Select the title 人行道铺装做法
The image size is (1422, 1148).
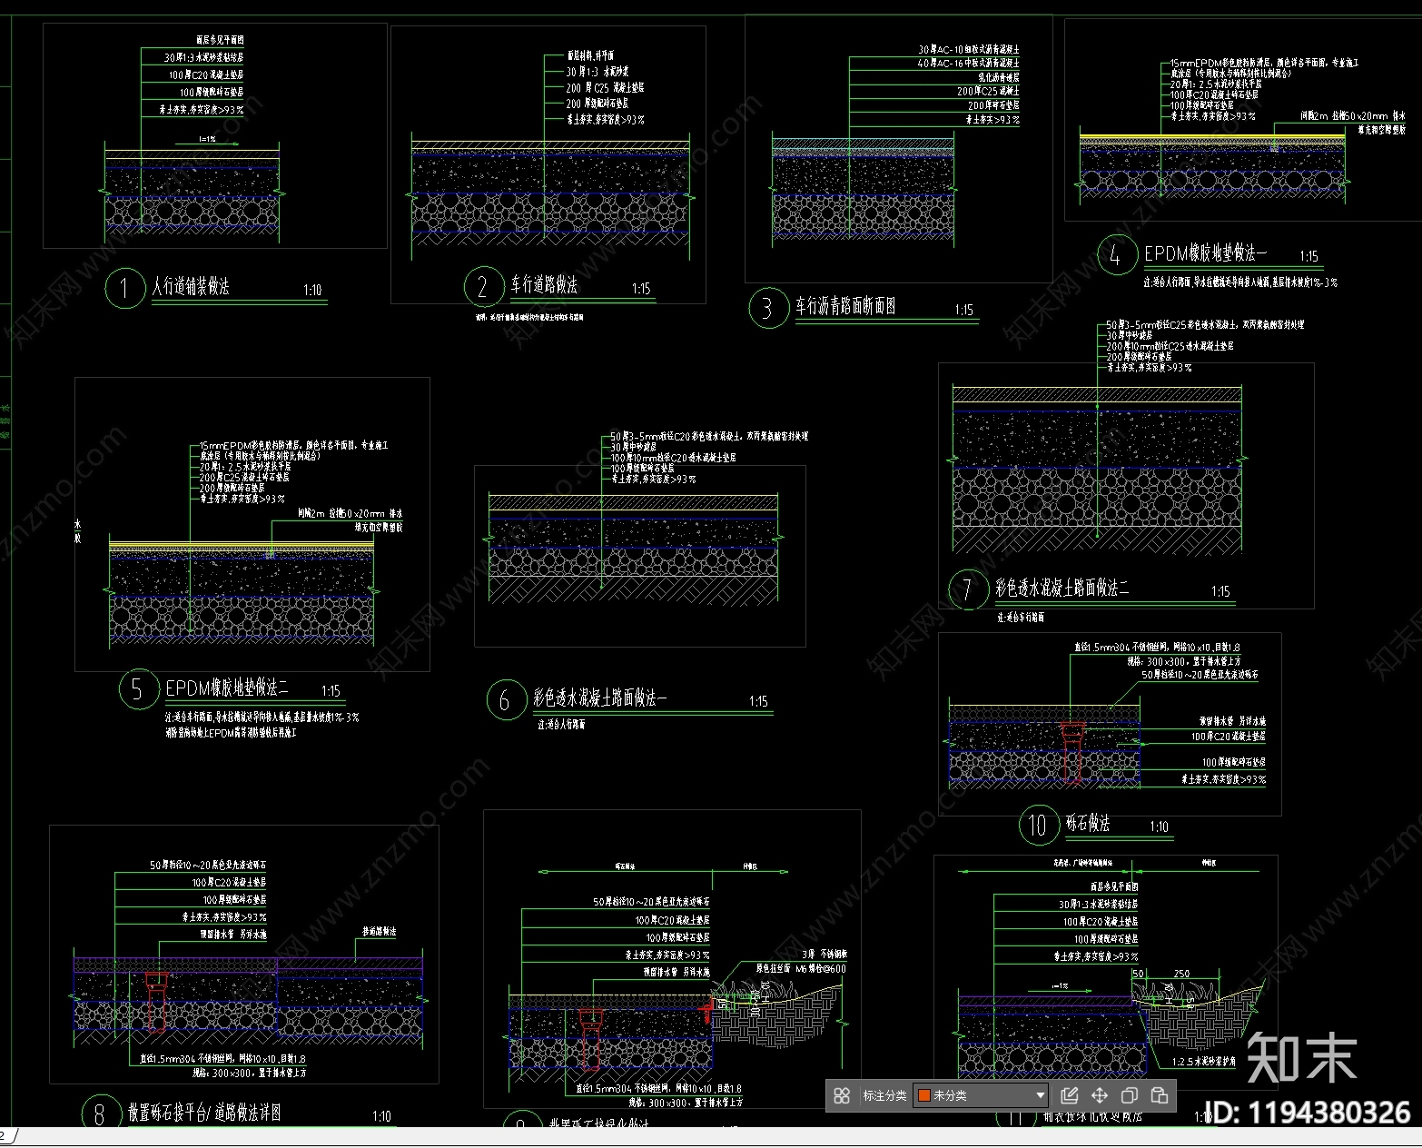[x=191, y=287]
